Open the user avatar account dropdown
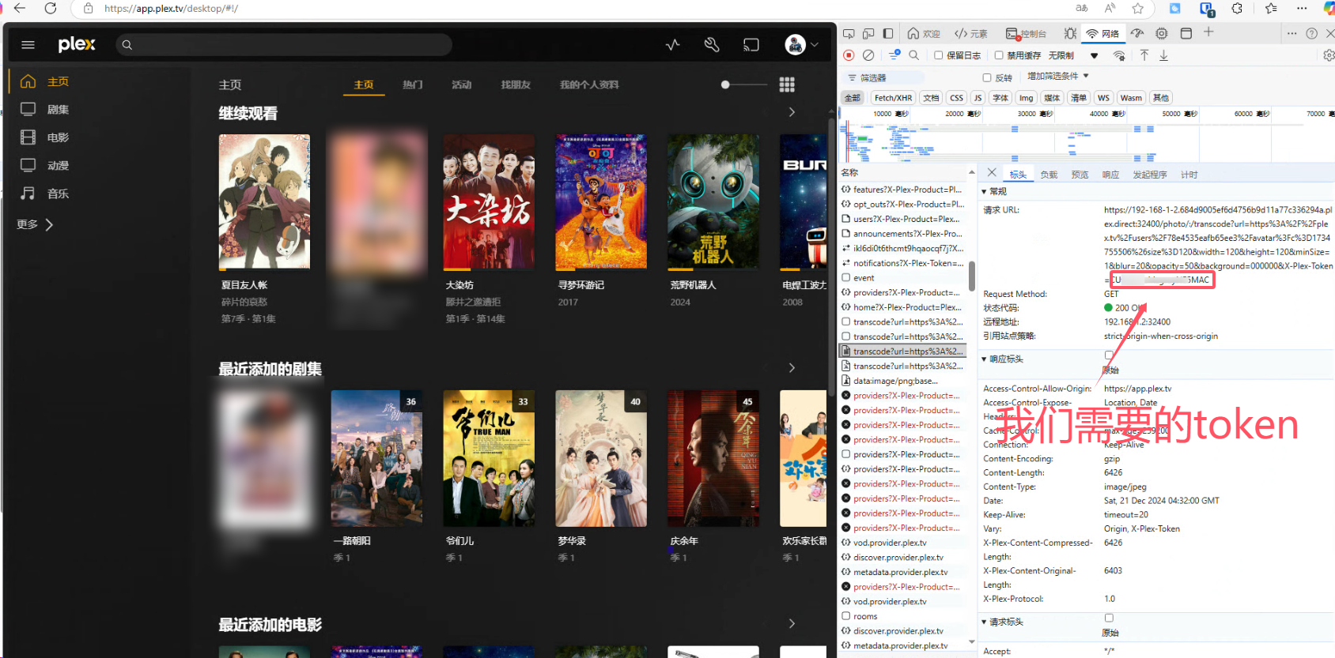Image resolution: width=1335 pixels, height=658 pixels. (801, 45)
